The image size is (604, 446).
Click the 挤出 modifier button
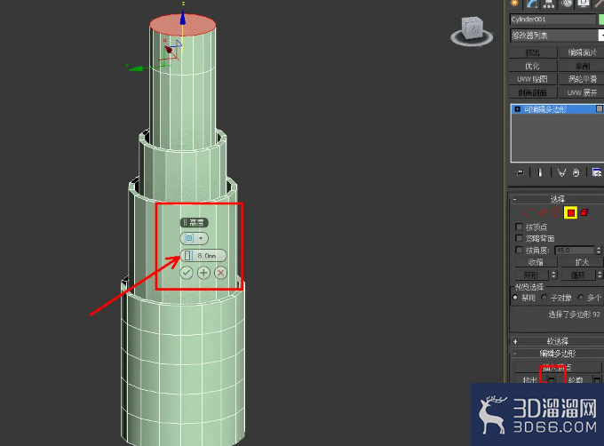(x=533, y=52)
